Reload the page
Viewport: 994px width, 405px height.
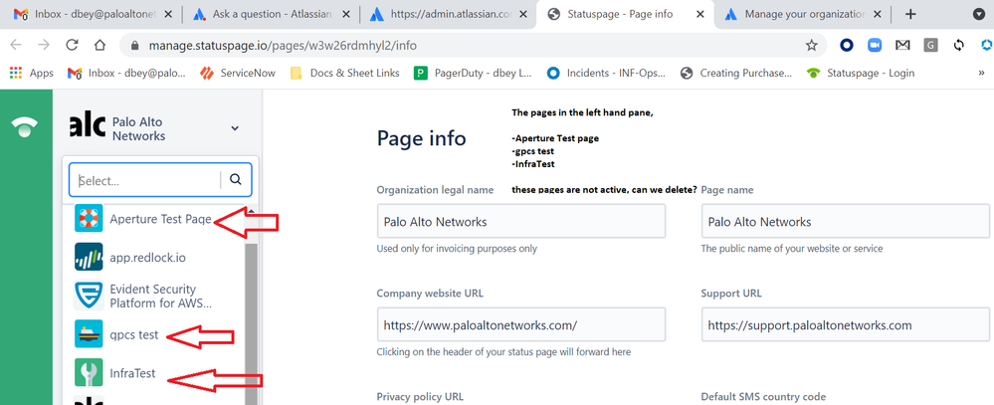72,45
